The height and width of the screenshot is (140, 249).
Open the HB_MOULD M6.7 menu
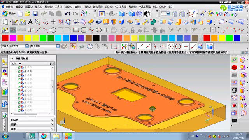163,7
